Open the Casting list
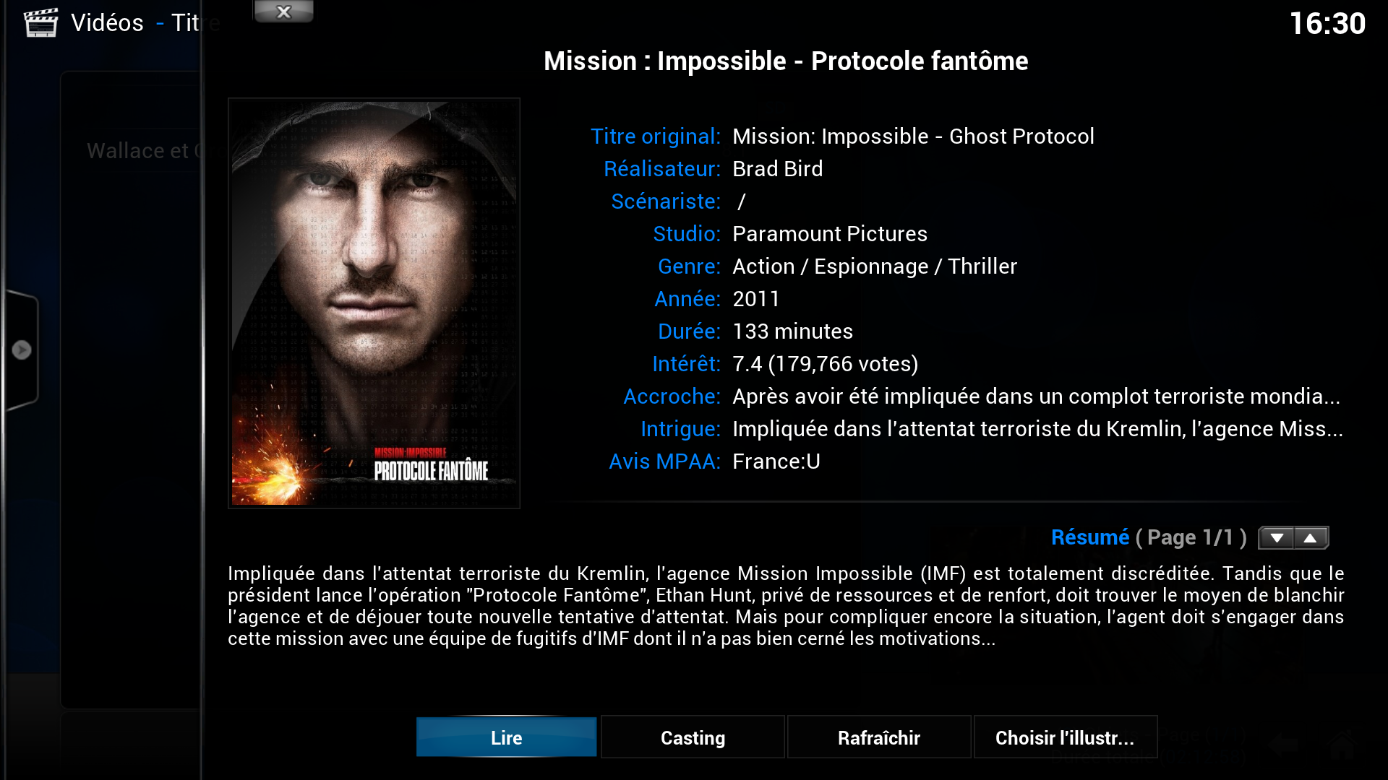The width and height of the screenshot is (1388, 780). 693,737
